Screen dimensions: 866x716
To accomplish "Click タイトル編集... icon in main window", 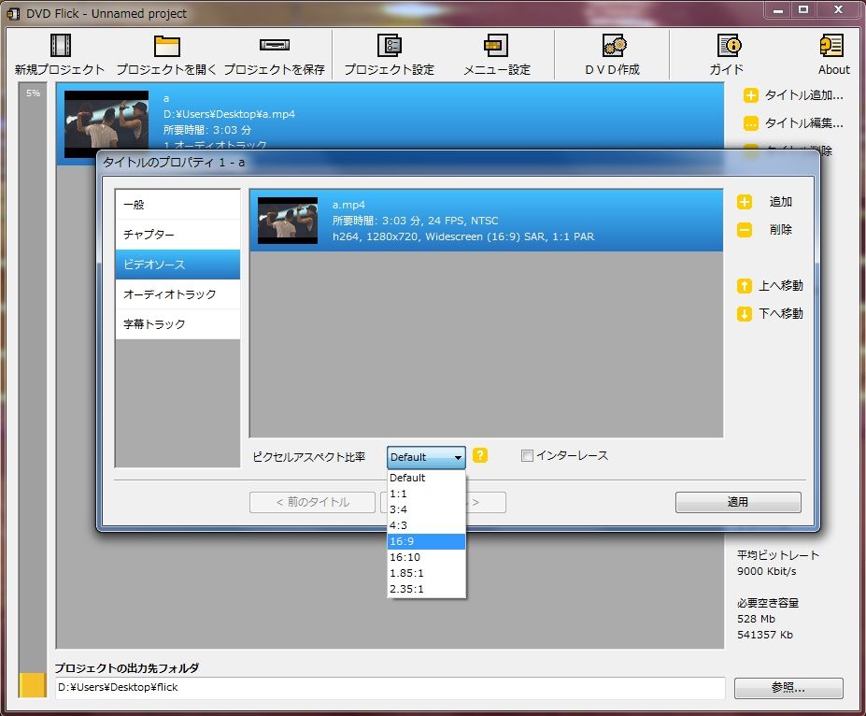I will pos(750,123).
